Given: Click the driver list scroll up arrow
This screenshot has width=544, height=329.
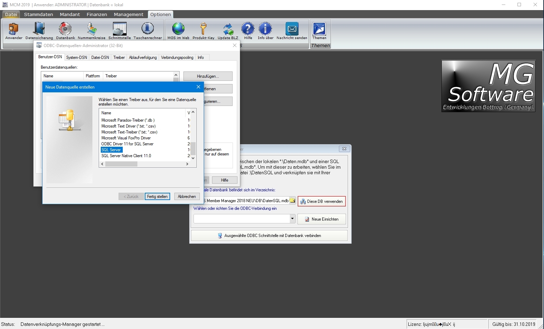Looking at the screenshot, I should 193,112.
